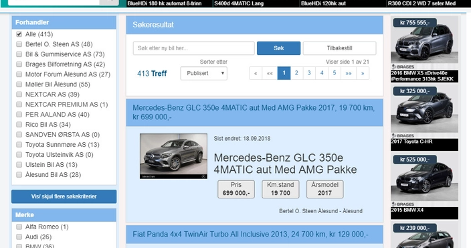Check Alfa Romeo brand filter
Image resolution: width=471 pixels, height=248 pixels.
pos(19,227)
